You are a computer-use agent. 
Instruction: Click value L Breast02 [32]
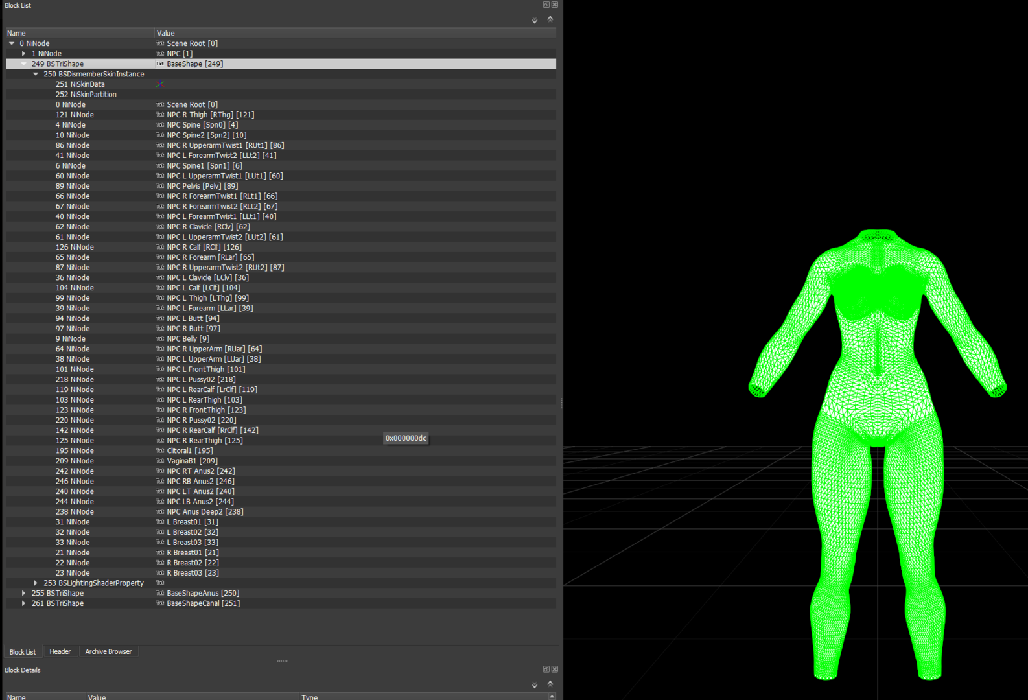(x=193, y=532)
